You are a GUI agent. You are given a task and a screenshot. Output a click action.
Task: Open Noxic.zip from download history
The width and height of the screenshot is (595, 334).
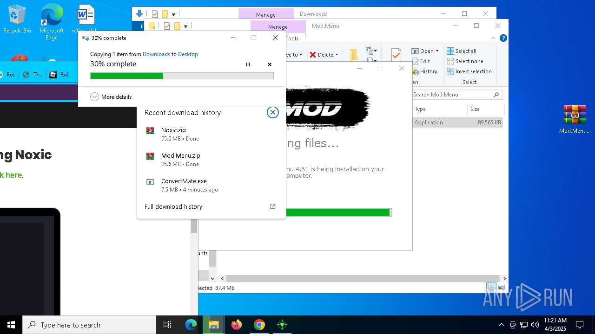212,134
